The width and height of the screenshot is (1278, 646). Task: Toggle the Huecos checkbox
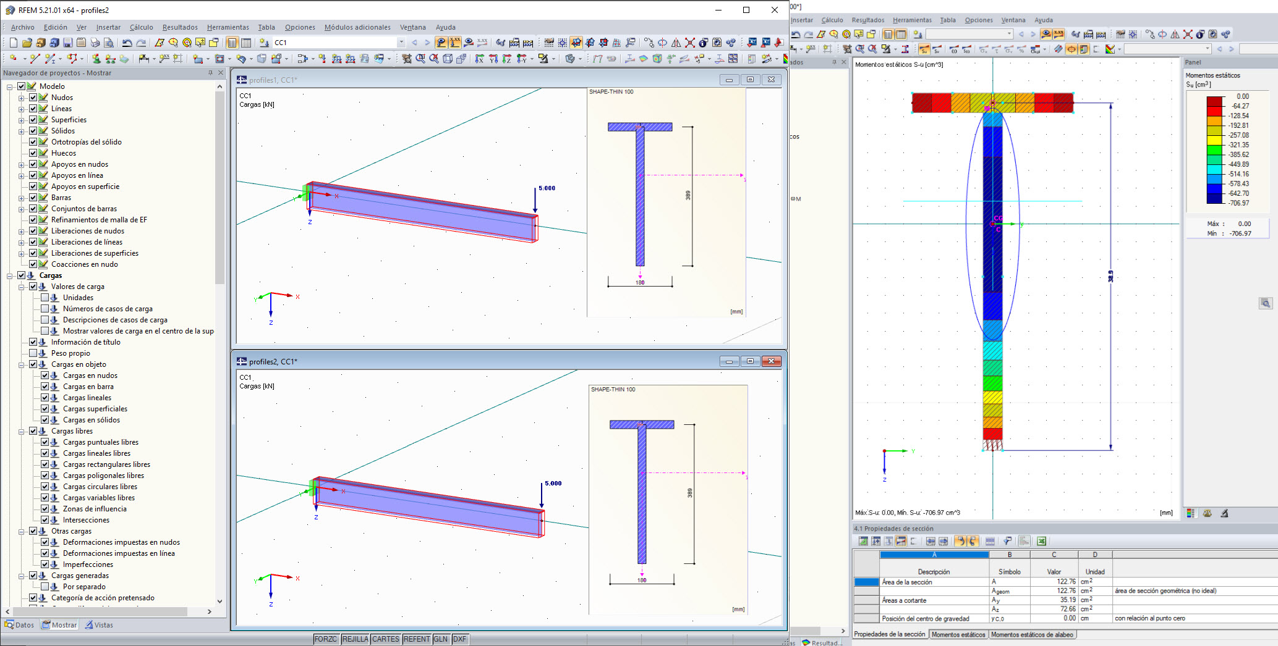point(33,153)
